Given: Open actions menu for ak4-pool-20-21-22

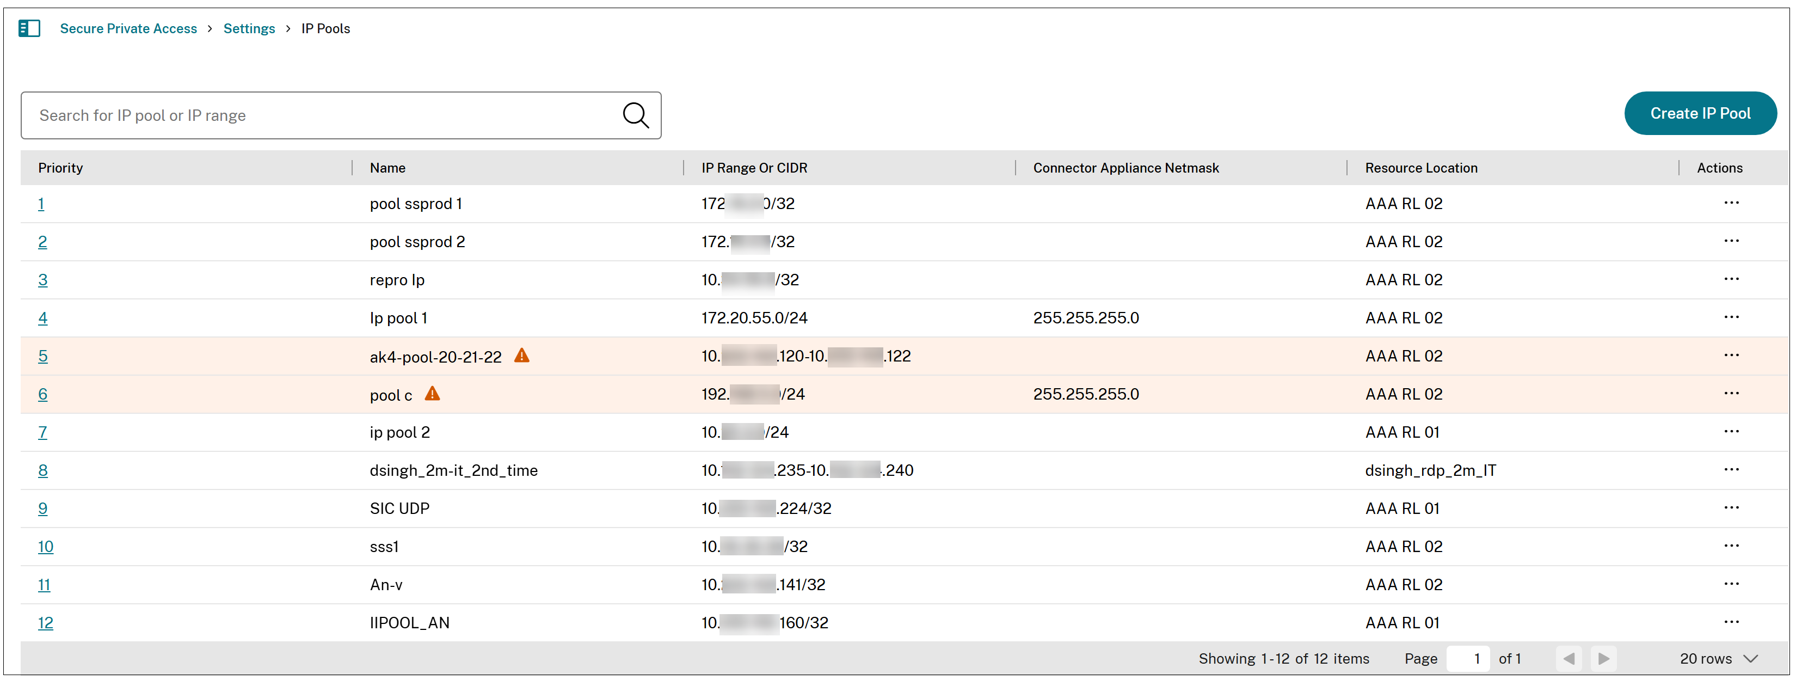Looking at the screenshot, I should click(1731, 356).
